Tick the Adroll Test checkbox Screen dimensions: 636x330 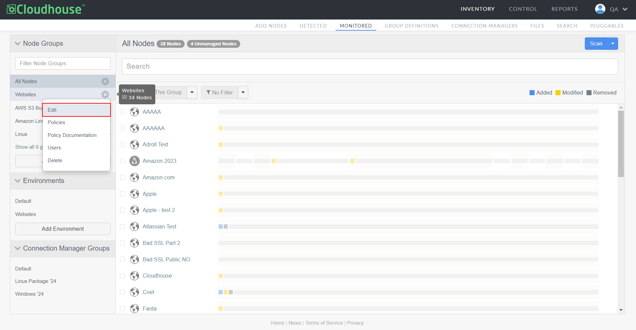pos(123,145)
